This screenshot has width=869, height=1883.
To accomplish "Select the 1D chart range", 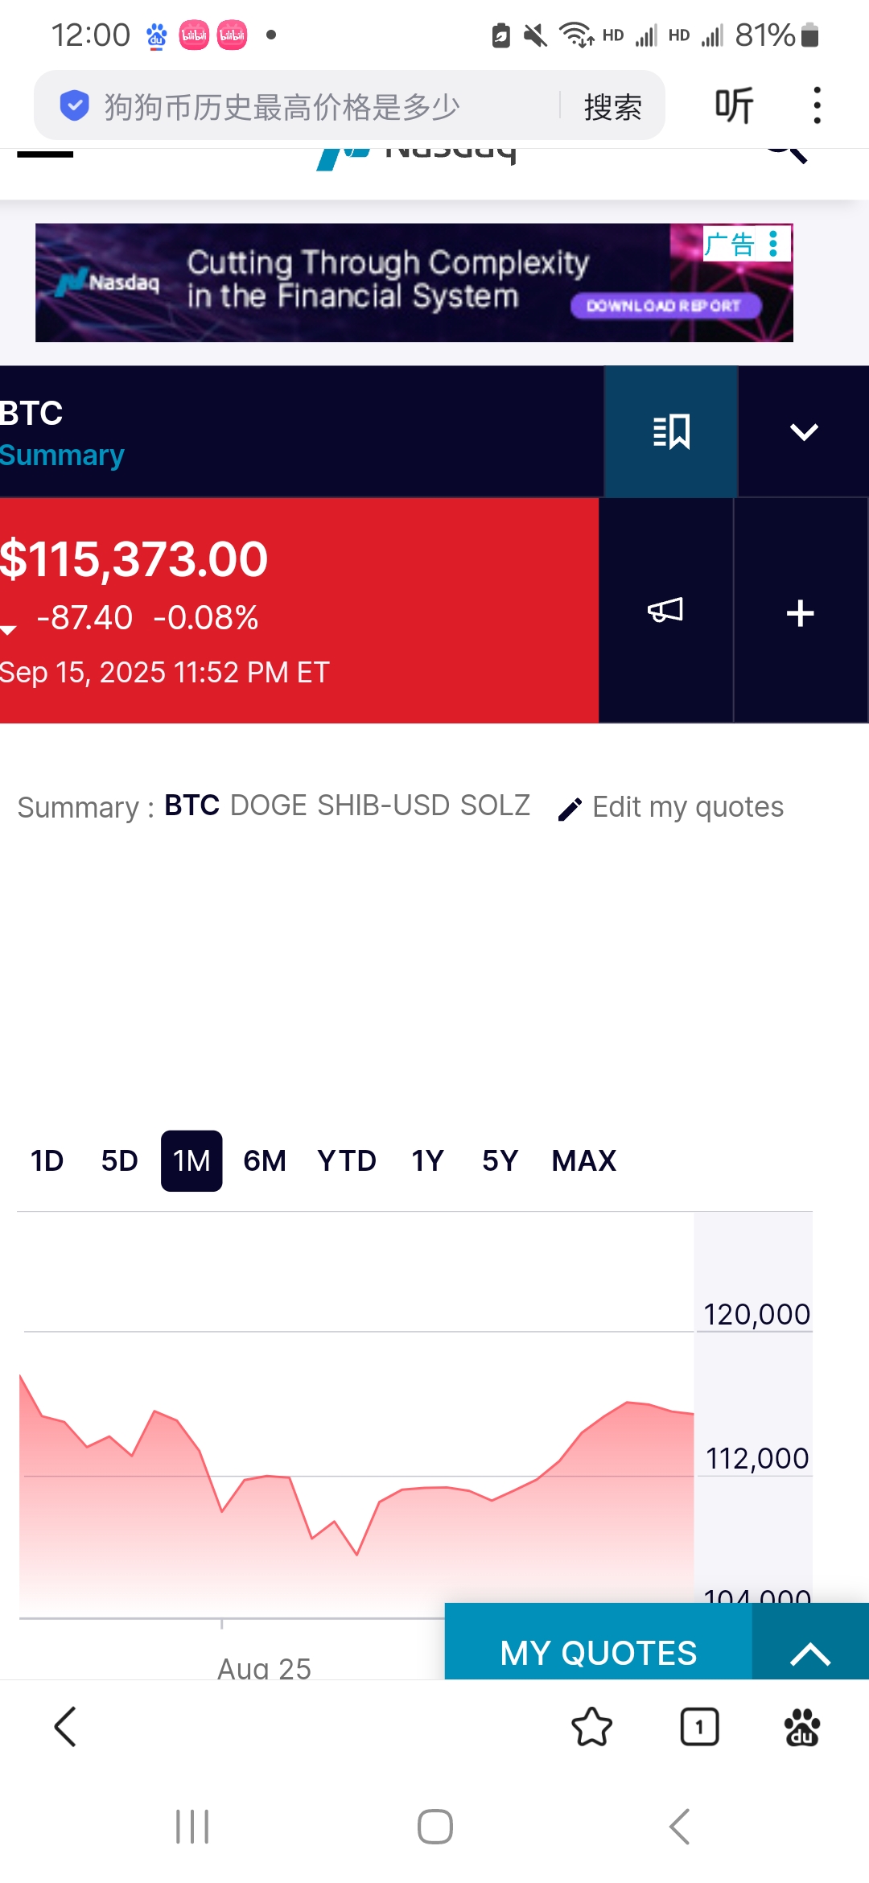I will click(47, 1160).
